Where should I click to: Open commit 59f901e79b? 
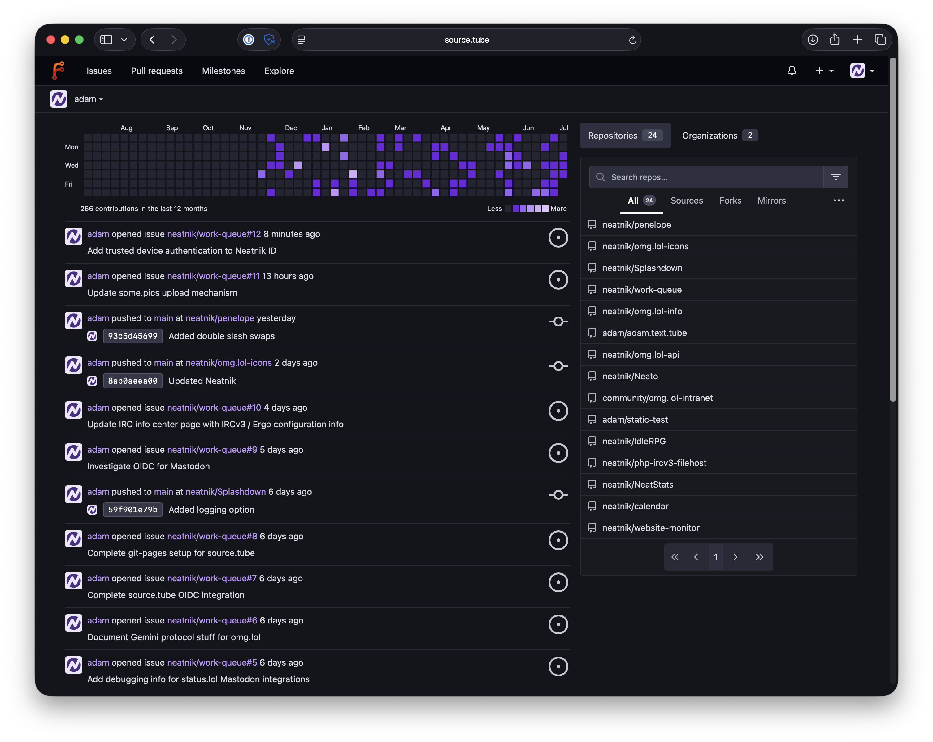point(133,510)
